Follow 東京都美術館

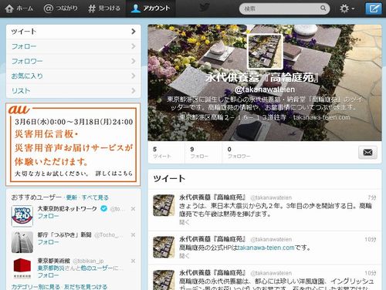(x=48, y=275)
